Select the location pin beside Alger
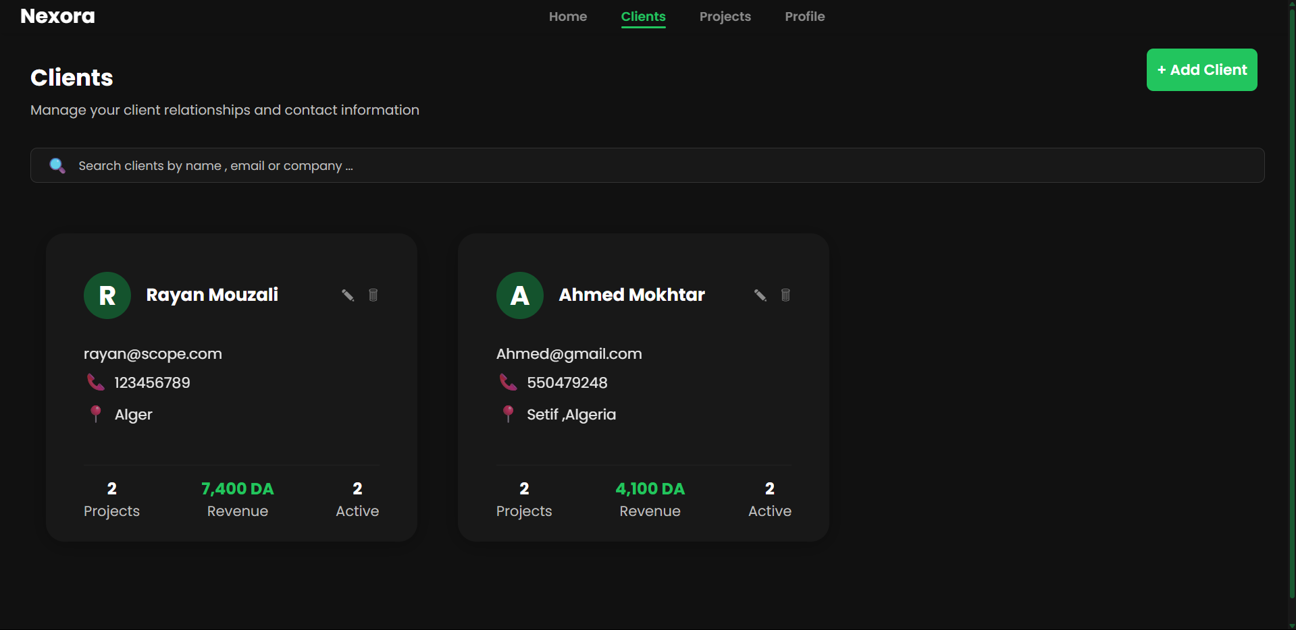 96,414
